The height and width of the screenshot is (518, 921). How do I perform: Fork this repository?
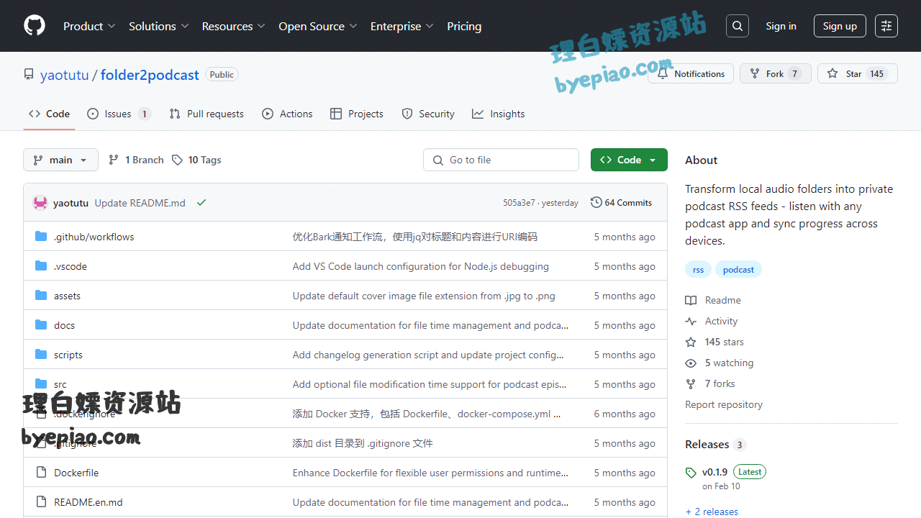click(776, 73)
